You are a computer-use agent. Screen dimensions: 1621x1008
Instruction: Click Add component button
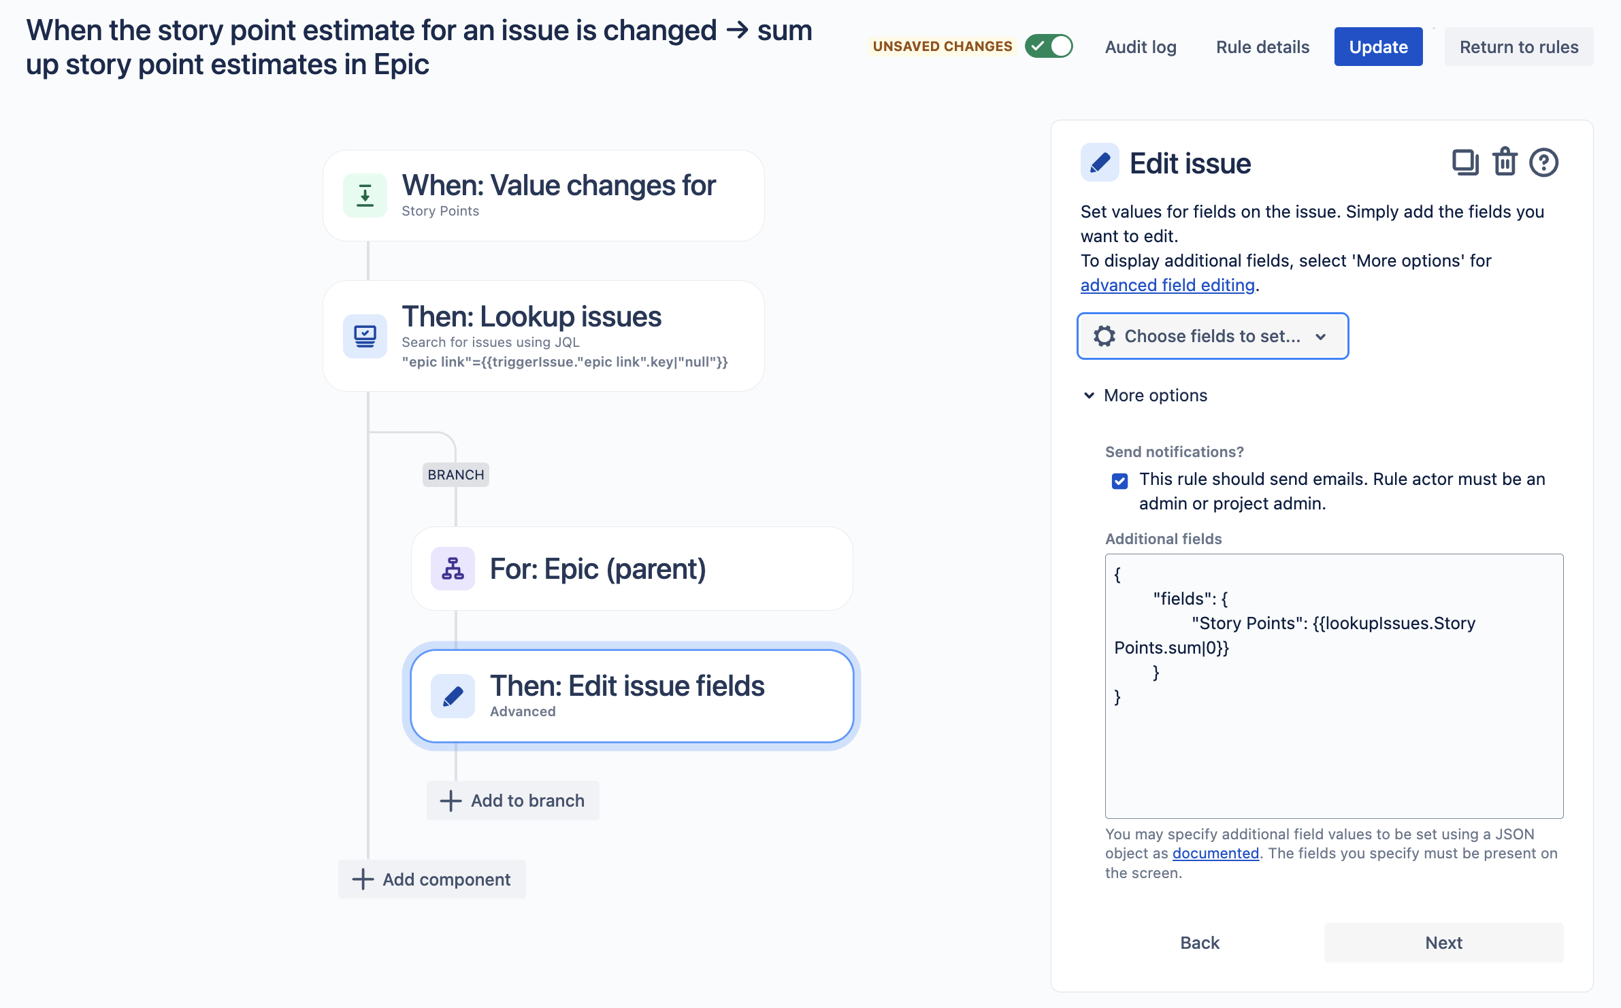click(432, 879)
